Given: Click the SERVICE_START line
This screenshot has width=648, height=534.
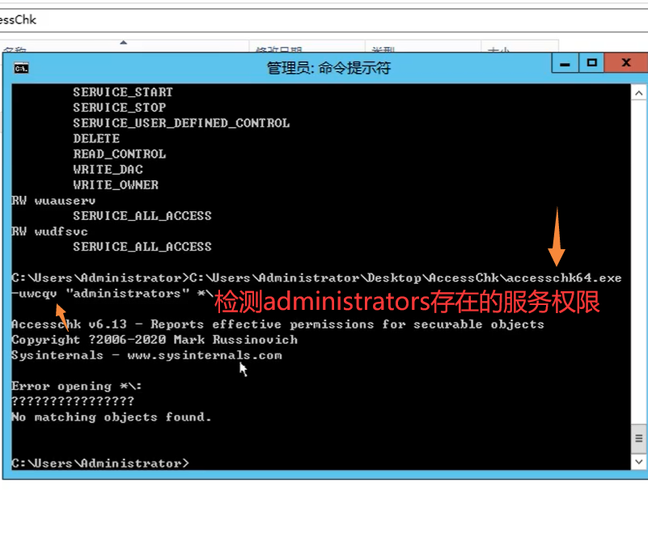Looking at the screenshot, I should point(123,91).
